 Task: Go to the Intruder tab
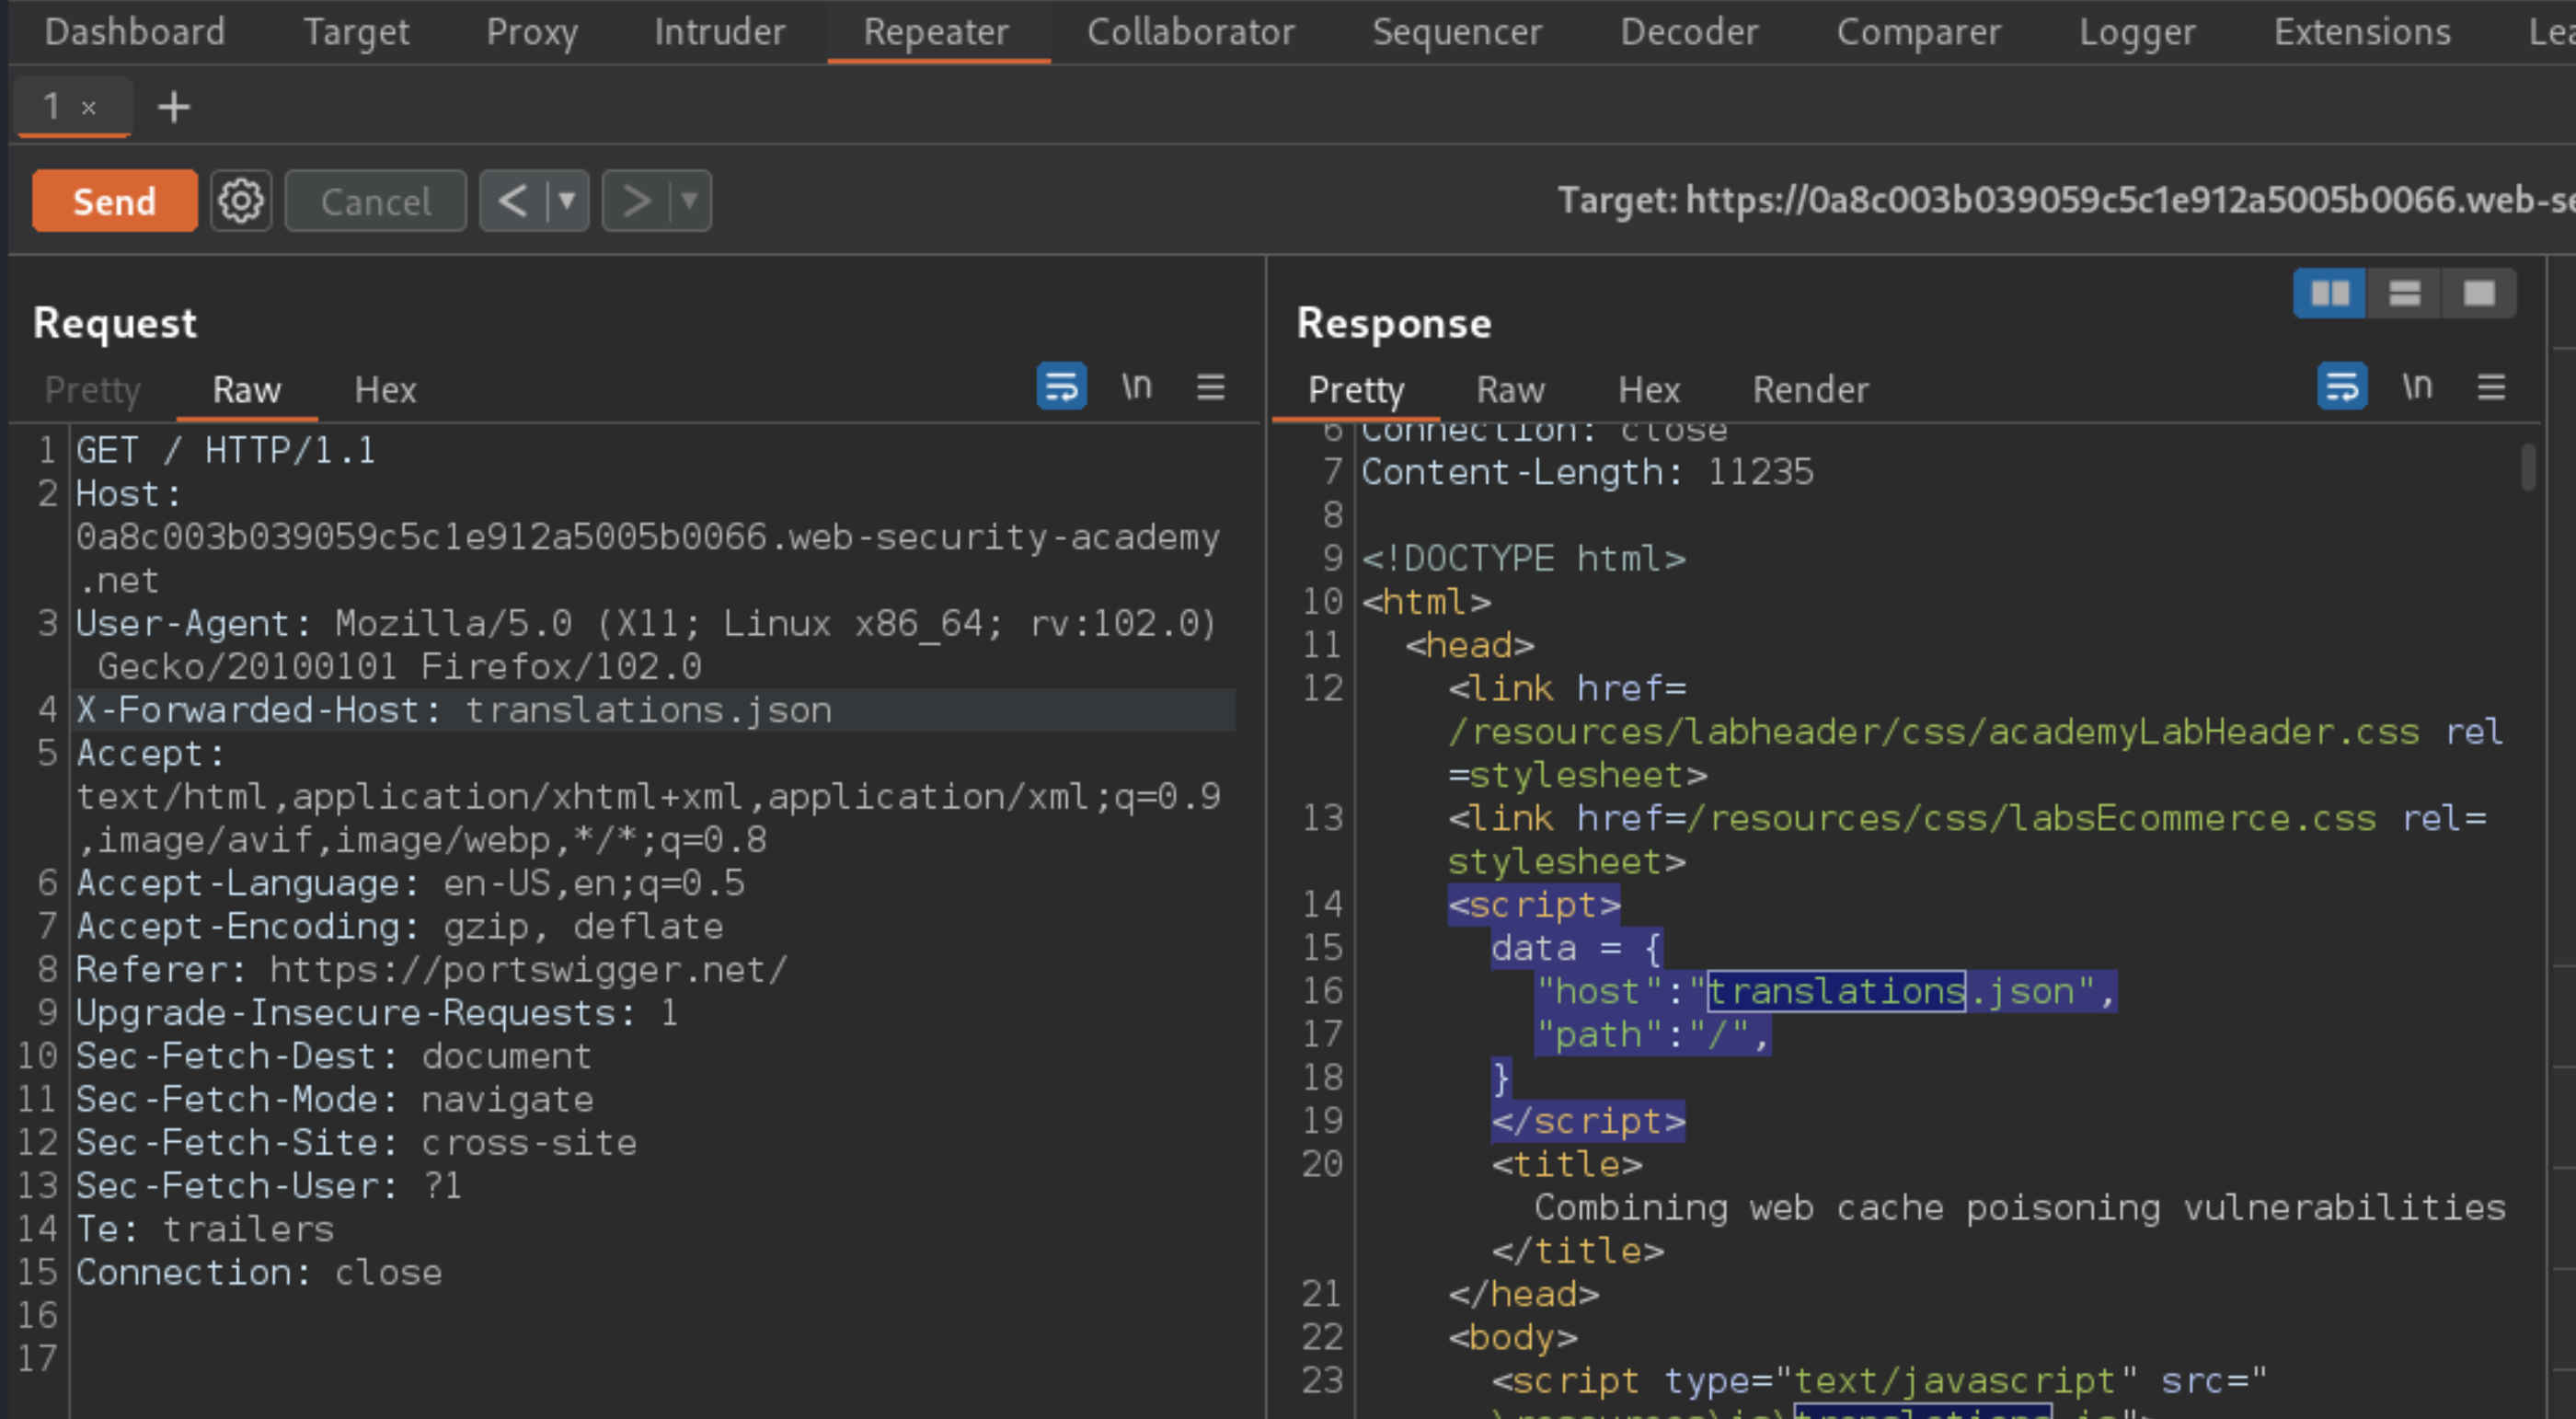(719, 32)
